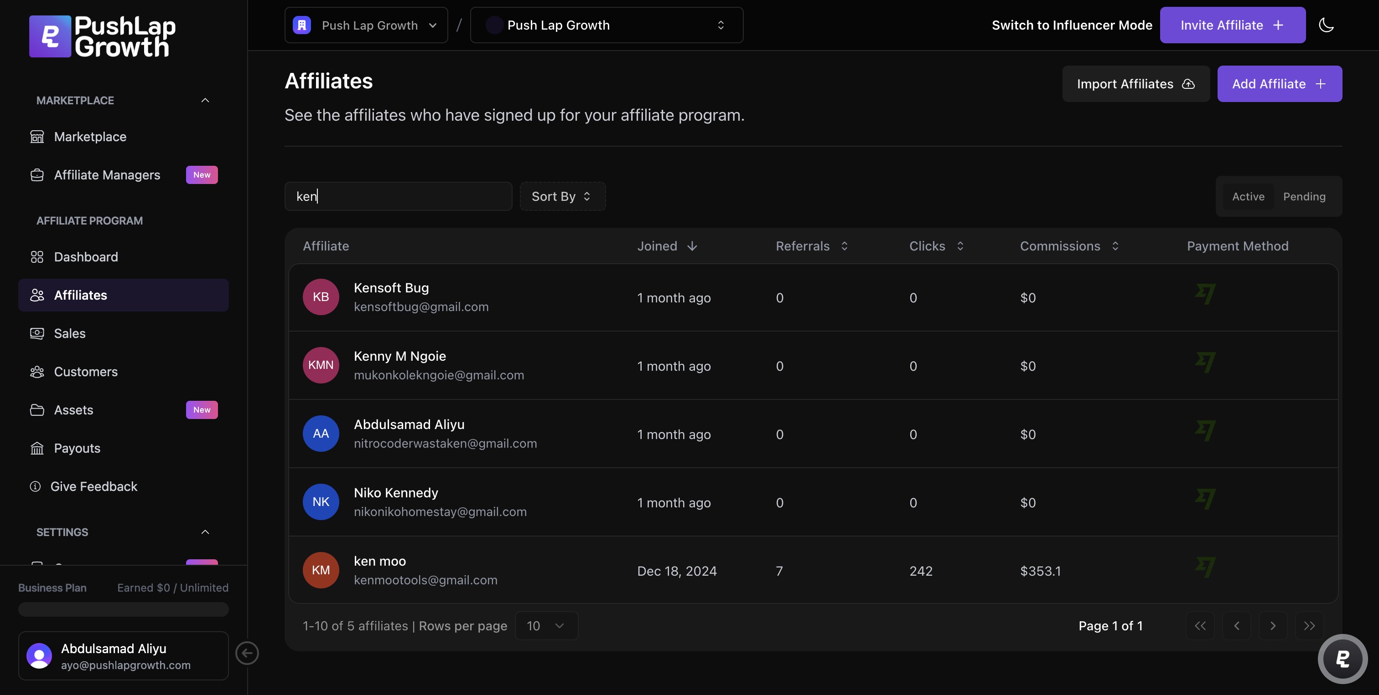Sort by Joined column arrow
This screenshot has width=1379, height=695.
pyautogui.click(x=692, y=246)
